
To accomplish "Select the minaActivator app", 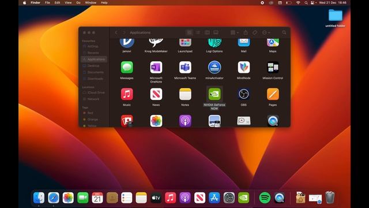I will coord(214,68).
